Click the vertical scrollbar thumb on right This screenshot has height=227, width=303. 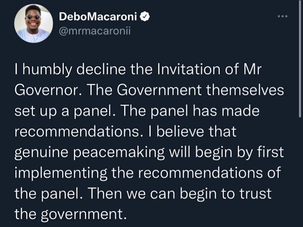(300, 59)
